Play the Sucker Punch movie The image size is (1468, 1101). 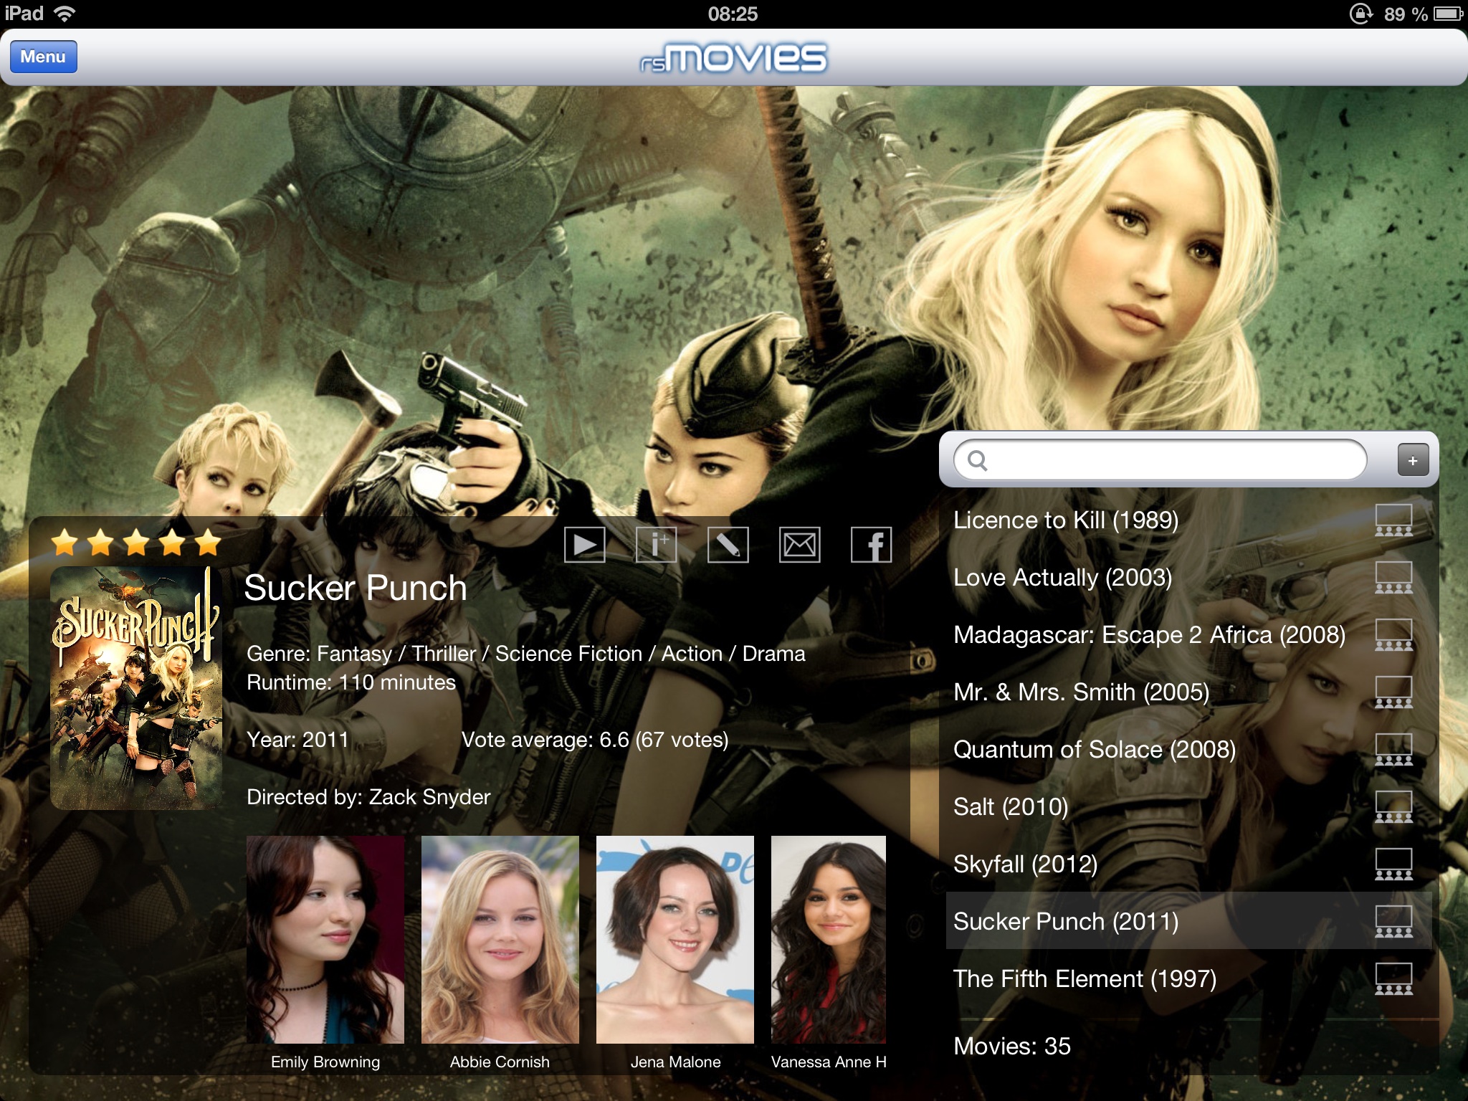tap(584, 545)
